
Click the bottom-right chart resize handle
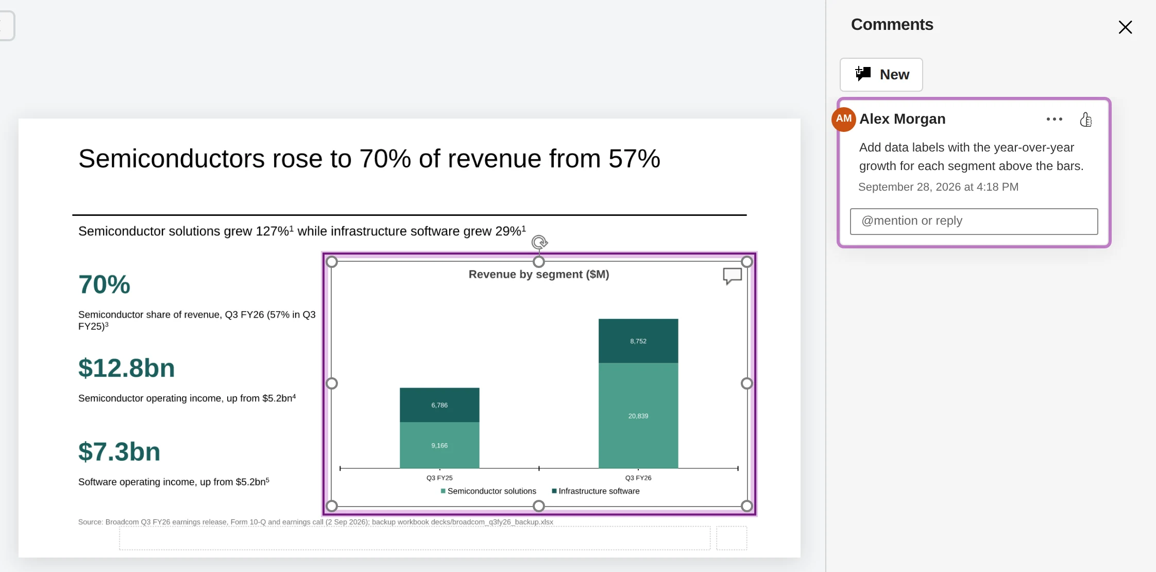click(x=746, y=506)
